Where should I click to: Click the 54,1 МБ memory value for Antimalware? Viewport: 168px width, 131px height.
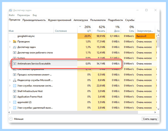click(101, 64)
